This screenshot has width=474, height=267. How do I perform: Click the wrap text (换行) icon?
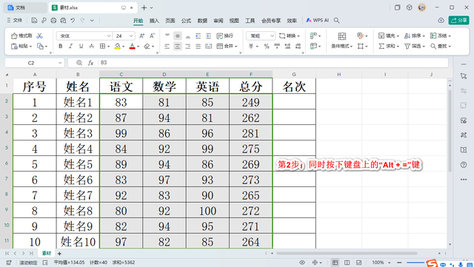coord(220,36)
